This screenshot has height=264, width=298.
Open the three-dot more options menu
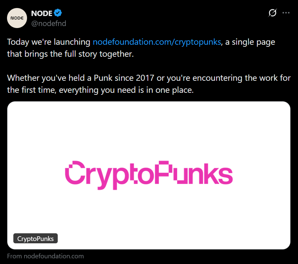pyautogui.click(x=286, y=13)
